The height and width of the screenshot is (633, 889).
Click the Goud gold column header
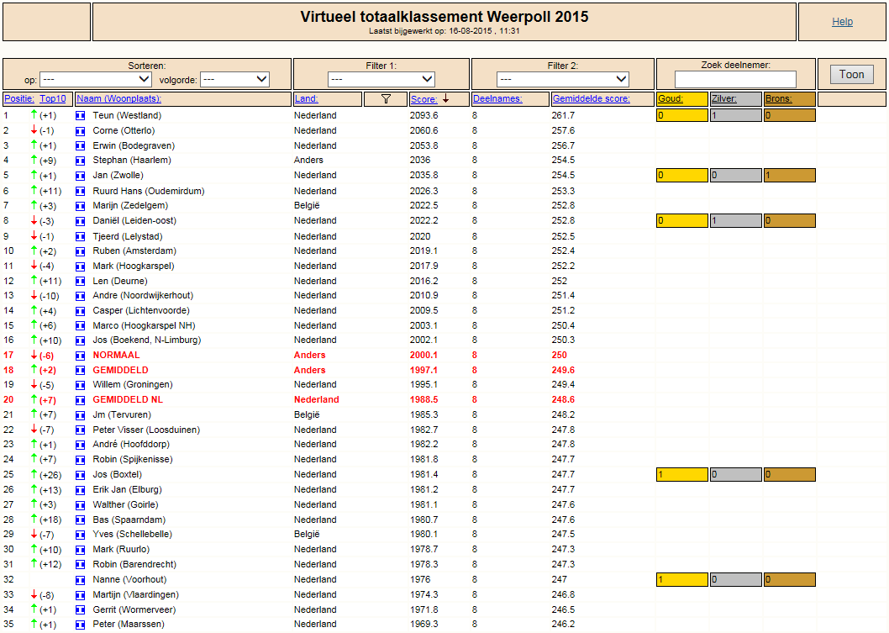[x=671, y=98]
